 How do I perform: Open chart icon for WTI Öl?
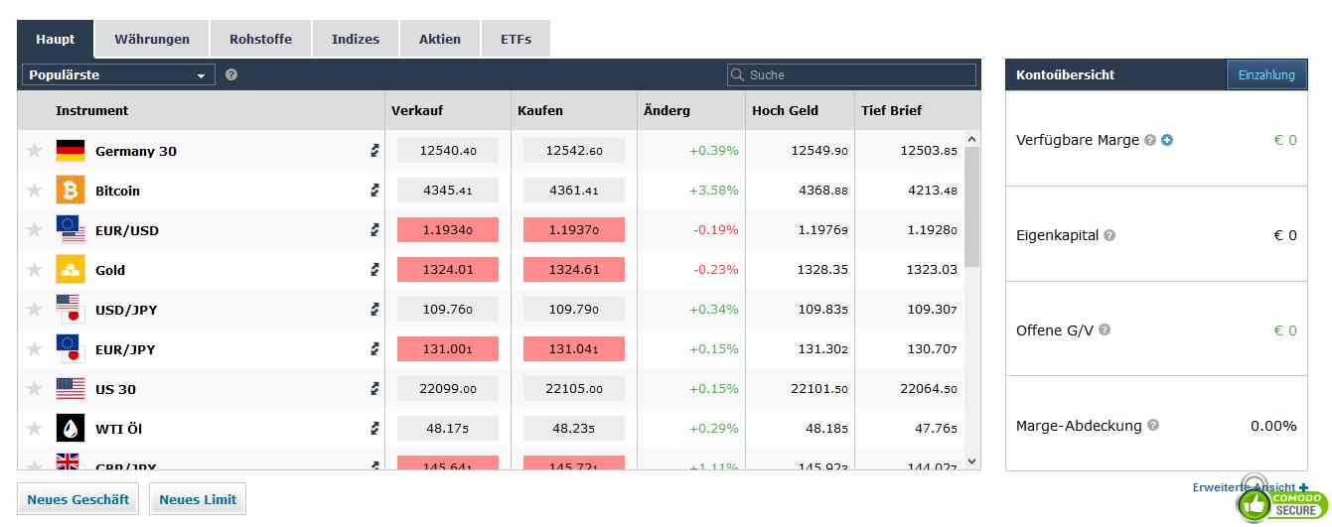pyautogui.click(x=374, y=429)
